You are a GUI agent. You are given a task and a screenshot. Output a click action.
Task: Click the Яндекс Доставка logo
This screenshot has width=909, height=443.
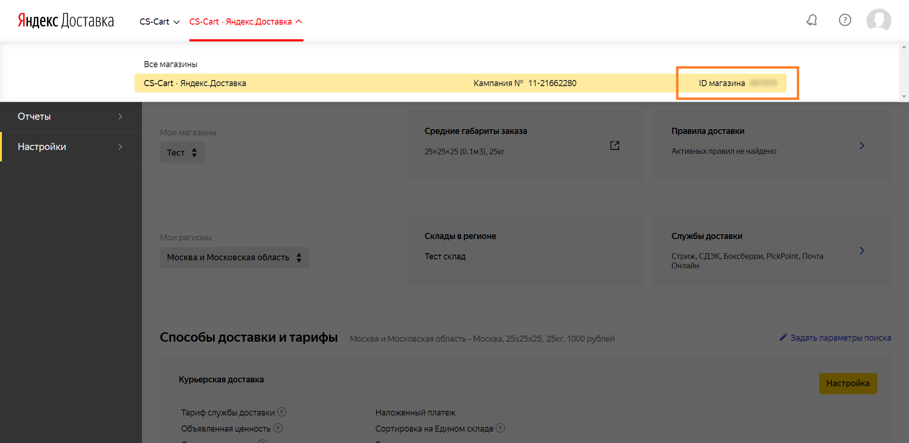tap(66, 21)
